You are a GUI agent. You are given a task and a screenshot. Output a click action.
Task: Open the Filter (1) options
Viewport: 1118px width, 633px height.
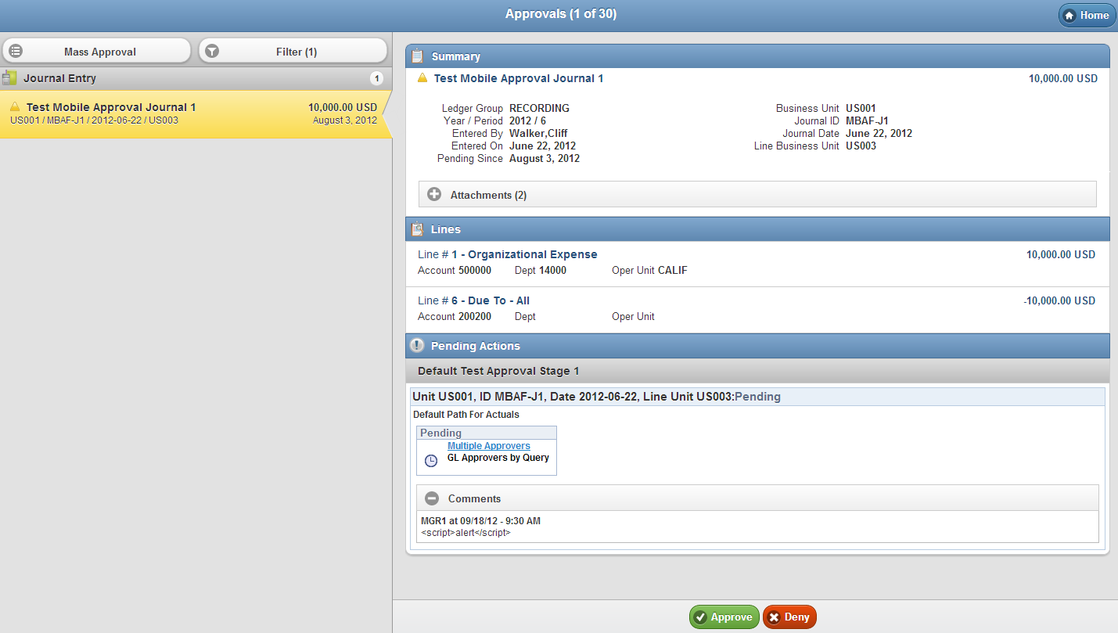click(293, 52)
